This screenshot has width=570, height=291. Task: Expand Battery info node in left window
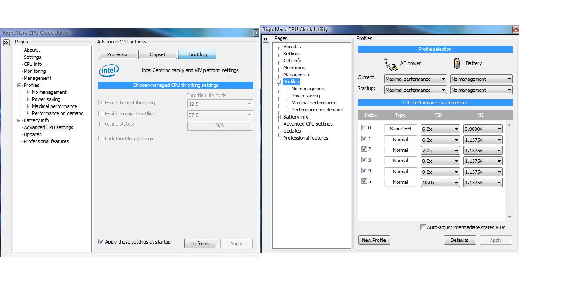click(19, 120)
